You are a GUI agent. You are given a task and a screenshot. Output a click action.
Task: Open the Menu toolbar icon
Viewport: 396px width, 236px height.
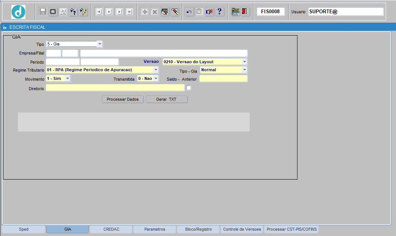[235, 12]
